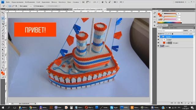This screenshot has height=110, width=196.
Task: Click Add layer mask icon in Layers panel
Action: 179,103
